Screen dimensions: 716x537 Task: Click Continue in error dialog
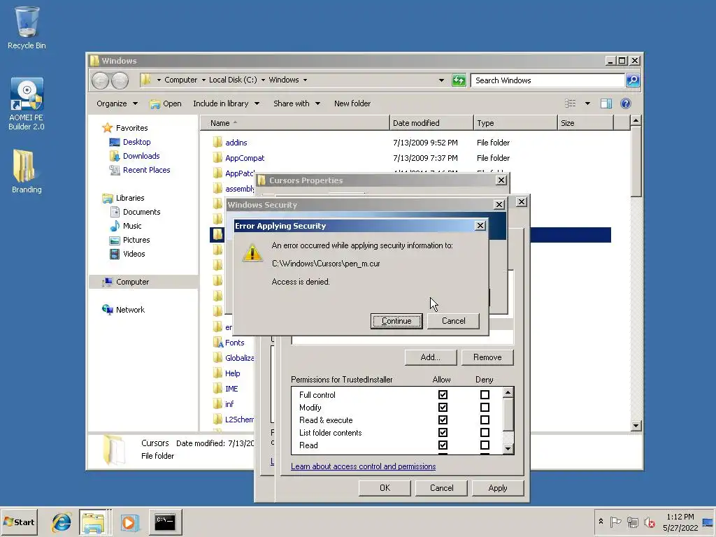point(396,321)
